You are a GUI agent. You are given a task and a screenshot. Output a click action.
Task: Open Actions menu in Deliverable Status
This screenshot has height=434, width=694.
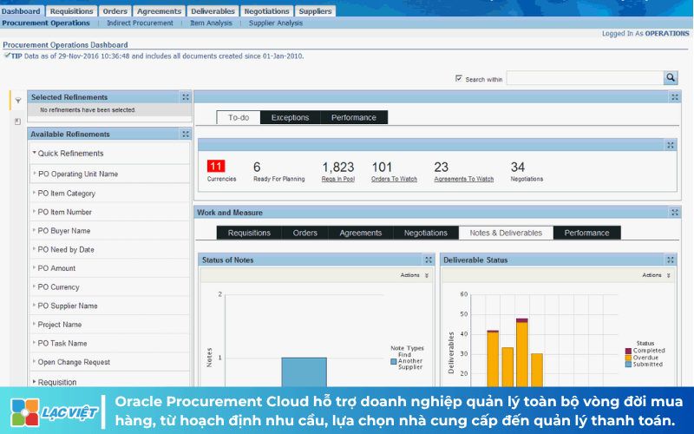[x=657, y=275]
